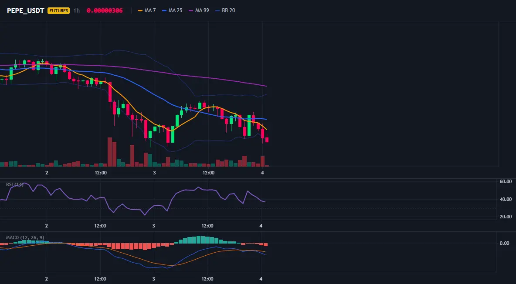Viewport: 516px width, 284px height.
Task: Toggle the MA 25 legend item
Action: coord(172,10)
